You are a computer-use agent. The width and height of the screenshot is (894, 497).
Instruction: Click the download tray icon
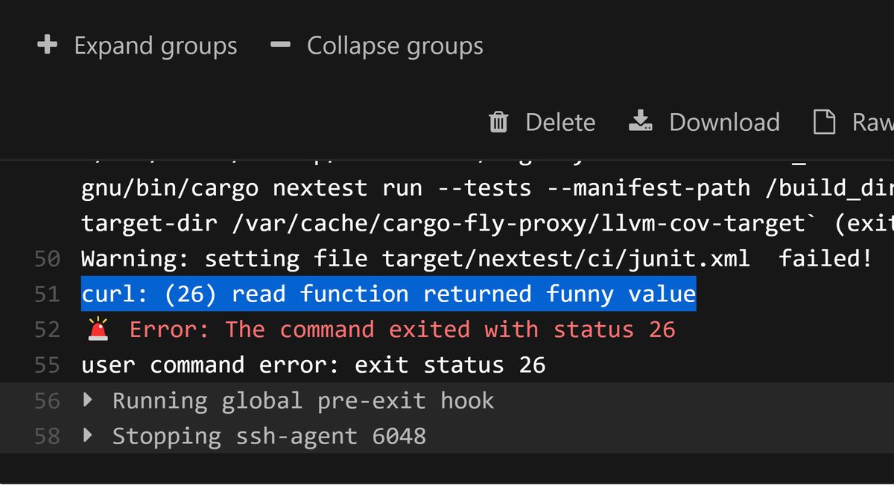641,121
